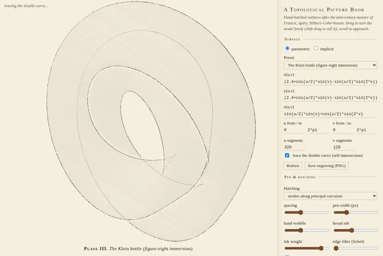Screen dimensions: 383x256
Task: Open the Preset dropdown for Klein bottle
Action: point(330,65)
